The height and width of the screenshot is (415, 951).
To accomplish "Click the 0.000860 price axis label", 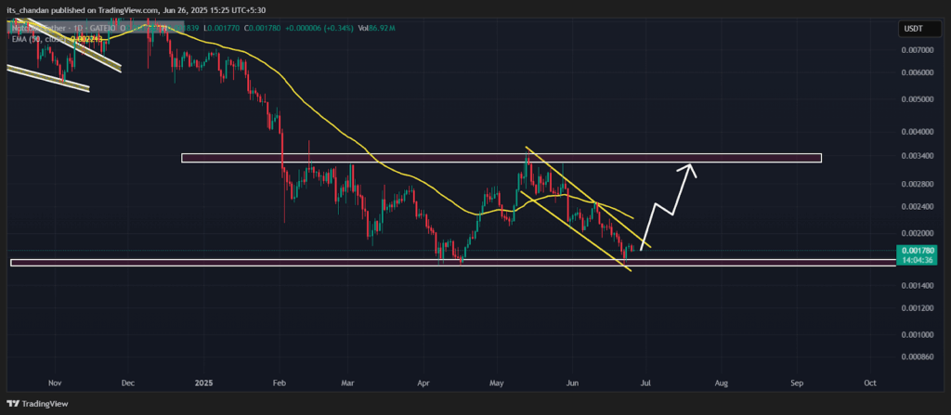I will point(917,357).
